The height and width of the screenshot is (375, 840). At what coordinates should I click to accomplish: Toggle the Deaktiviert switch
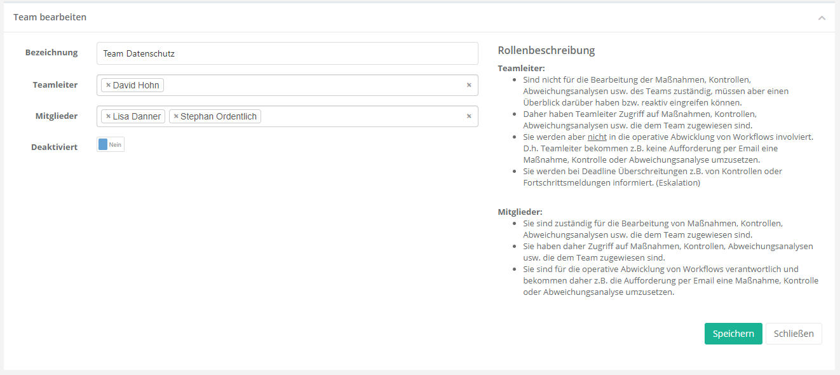111,145
